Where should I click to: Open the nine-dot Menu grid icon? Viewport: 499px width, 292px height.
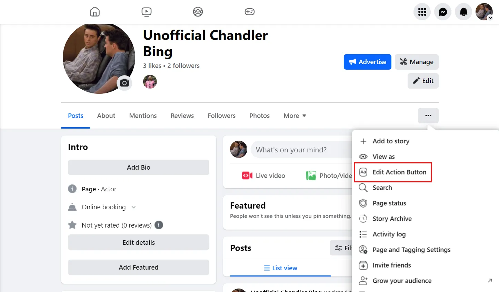[x=422, y=12]
